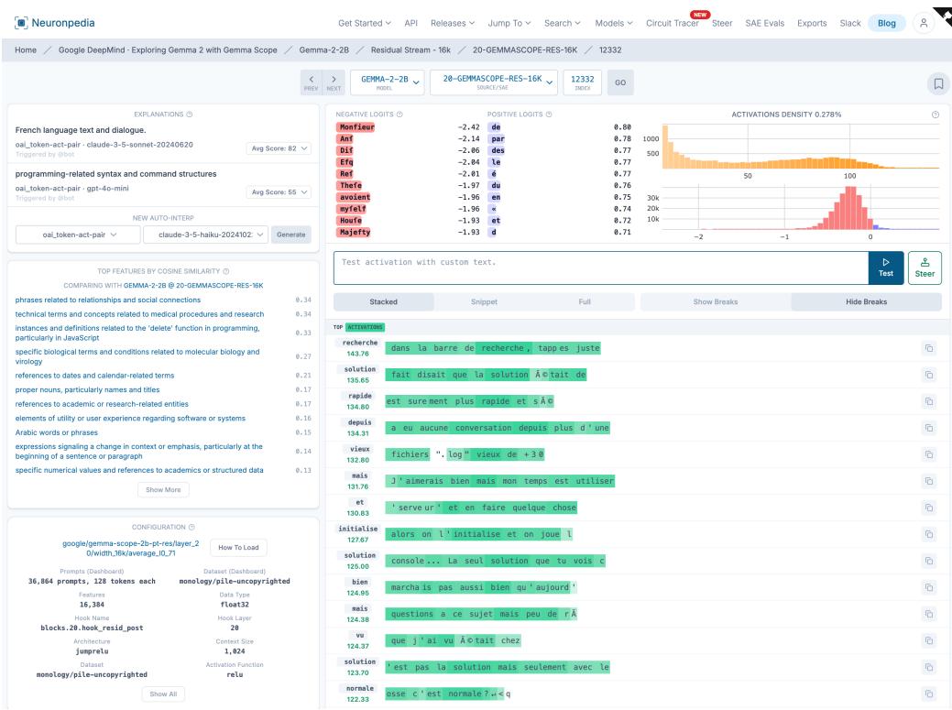Go to the previous feature arrow

pos(312,83)
